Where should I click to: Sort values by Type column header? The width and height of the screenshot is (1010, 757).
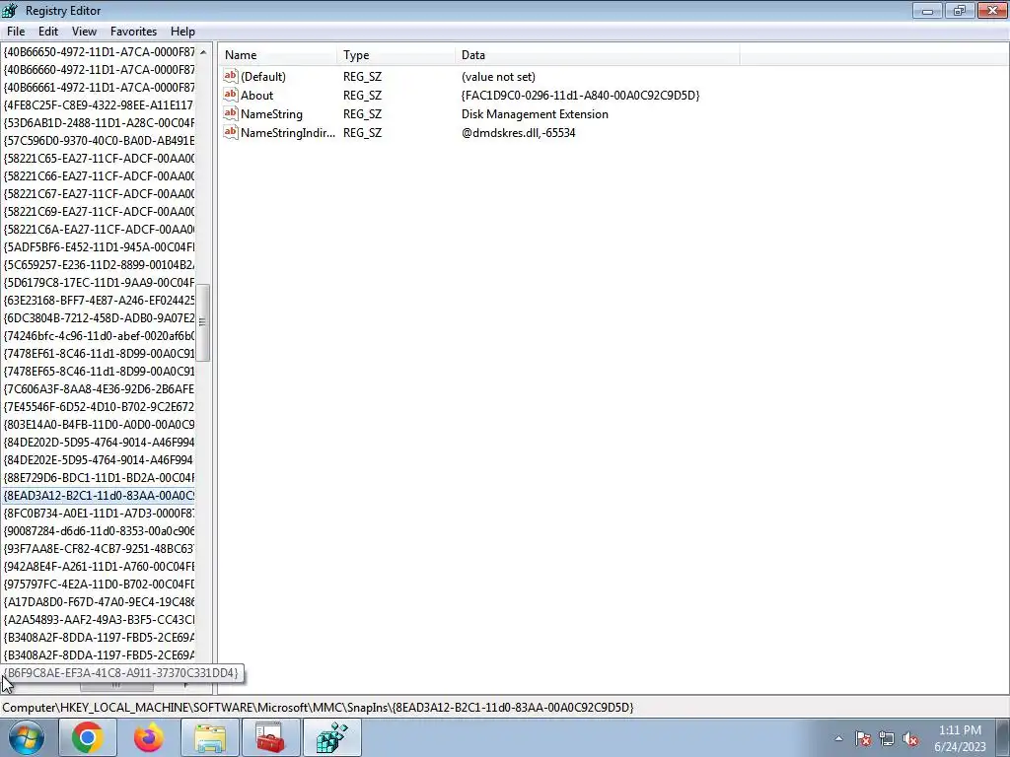pyautogui.click(x=396, y=55)
